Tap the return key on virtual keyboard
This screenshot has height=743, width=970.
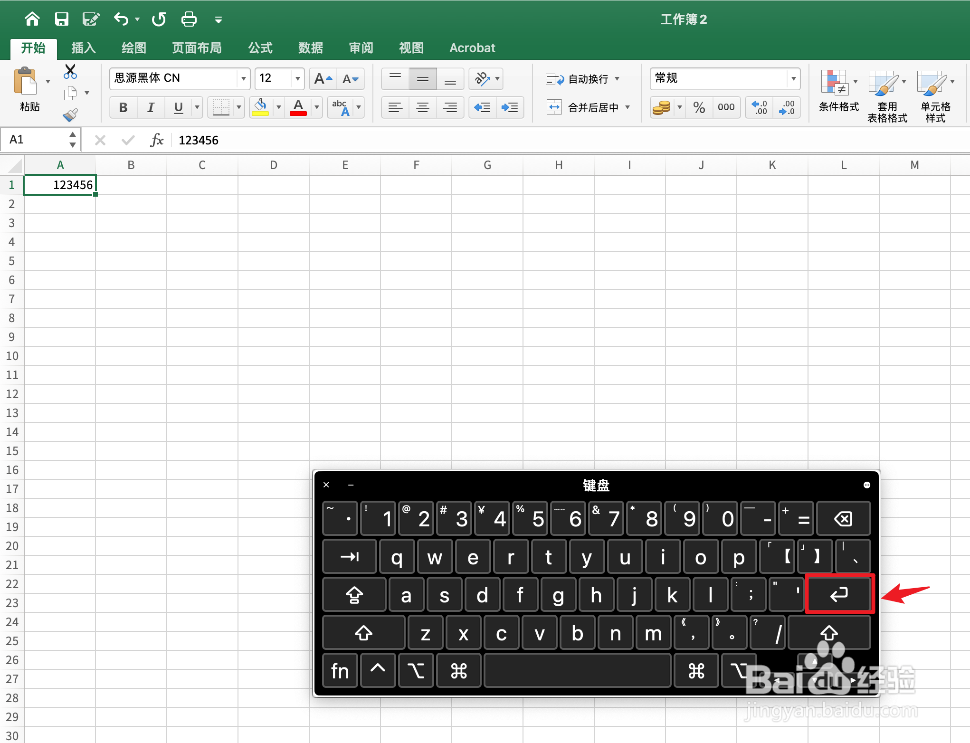tap(839, 594)
